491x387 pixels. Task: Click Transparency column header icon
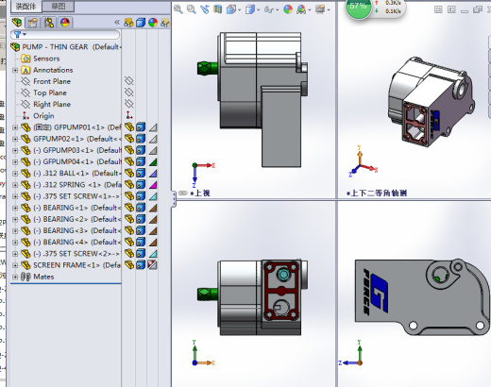point(165,23)
